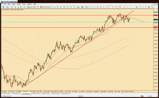Select the Fibonacci Retracement tool
The image size is (159, 98).
[140, 7]
